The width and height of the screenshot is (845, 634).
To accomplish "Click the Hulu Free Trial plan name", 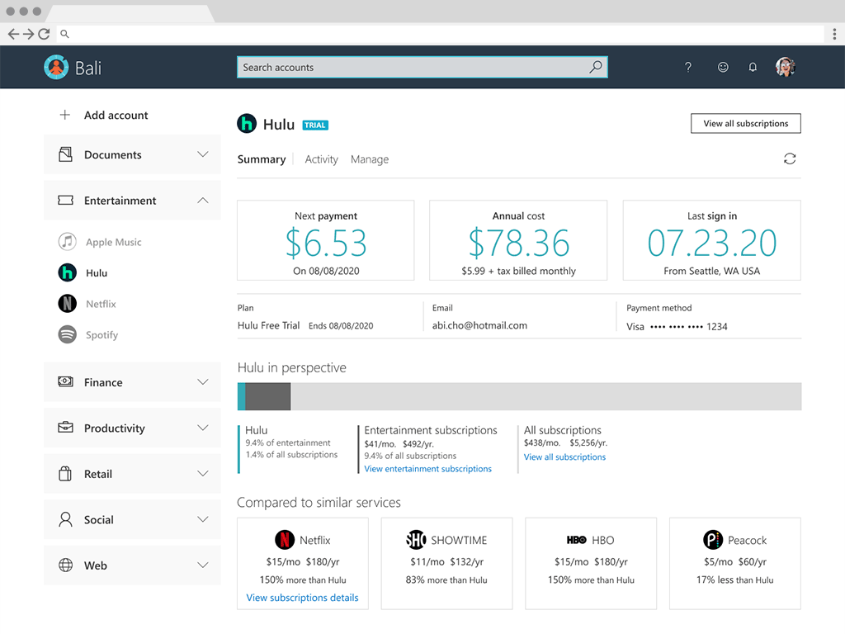I will pyautogui.click(x=268, y=325).
